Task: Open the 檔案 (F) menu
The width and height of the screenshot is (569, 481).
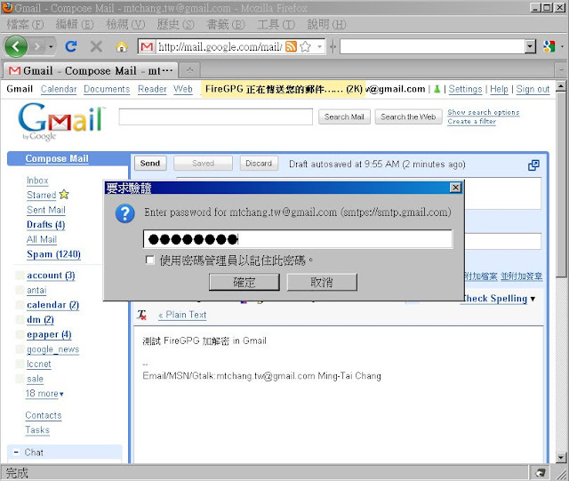Action: [x=25, y=24]
